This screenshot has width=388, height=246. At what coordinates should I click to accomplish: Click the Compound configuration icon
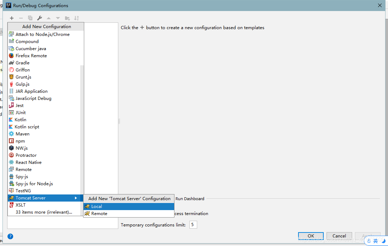pyautogui.click(x=11, y=41)
